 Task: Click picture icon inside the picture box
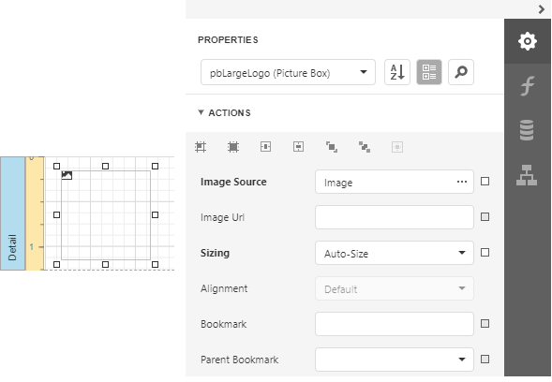(x=67, y=175)
